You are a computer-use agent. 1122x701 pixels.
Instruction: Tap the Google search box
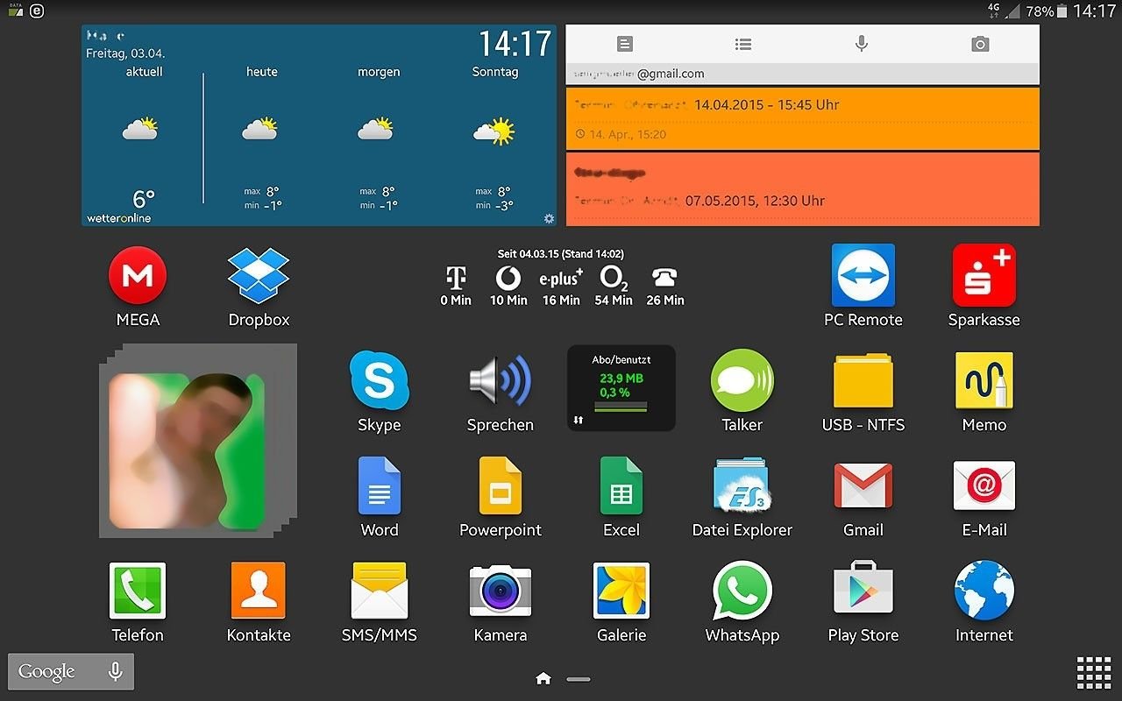point(71,672)
